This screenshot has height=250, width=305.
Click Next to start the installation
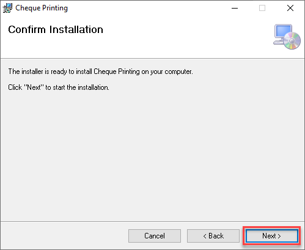coord(271,236)
